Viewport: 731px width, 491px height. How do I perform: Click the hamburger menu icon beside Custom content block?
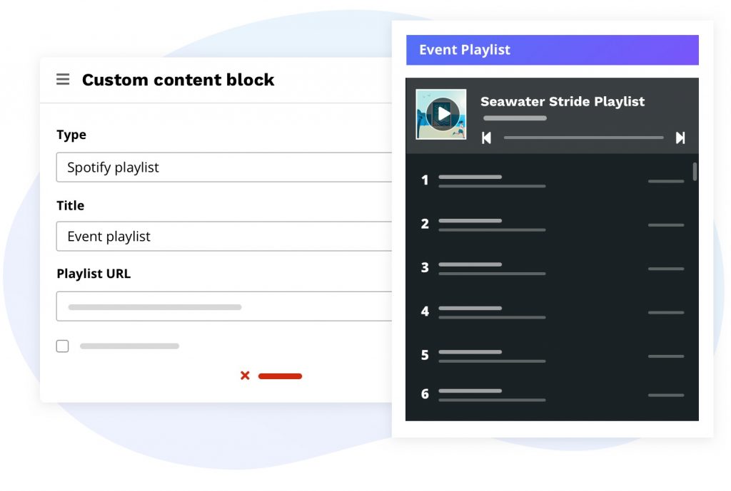63,80
